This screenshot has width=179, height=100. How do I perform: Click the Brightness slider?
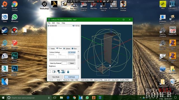62,69
